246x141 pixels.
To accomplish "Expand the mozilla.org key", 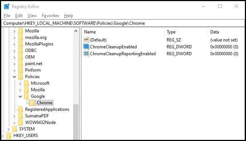I will coord(15,38).
